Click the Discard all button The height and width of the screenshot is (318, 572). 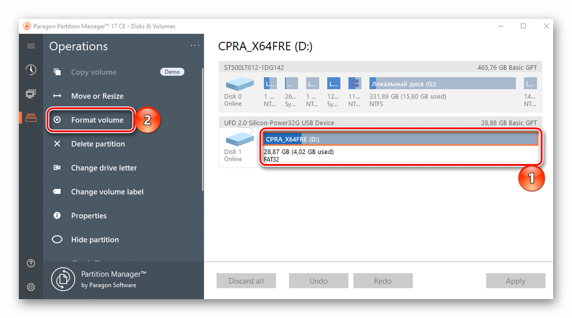point(246,281)
